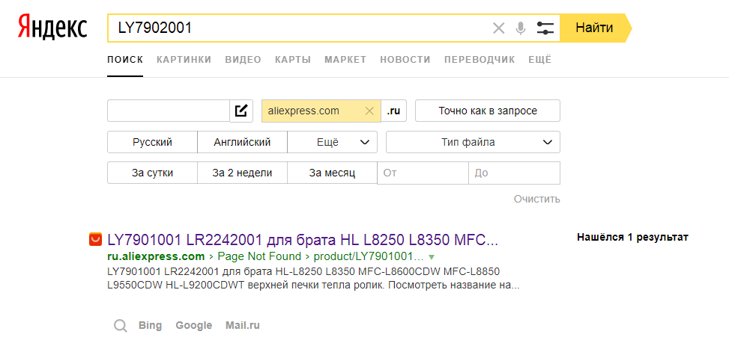Switch to the Картинки tab

[x=184, y=60]
